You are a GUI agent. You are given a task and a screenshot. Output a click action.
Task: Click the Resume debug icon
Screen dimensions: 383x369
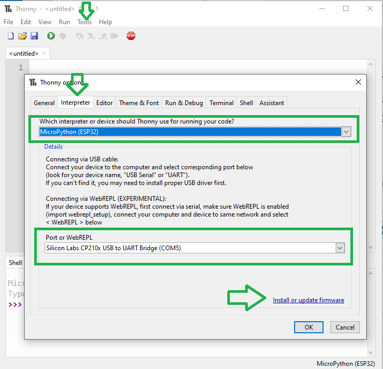114,36
